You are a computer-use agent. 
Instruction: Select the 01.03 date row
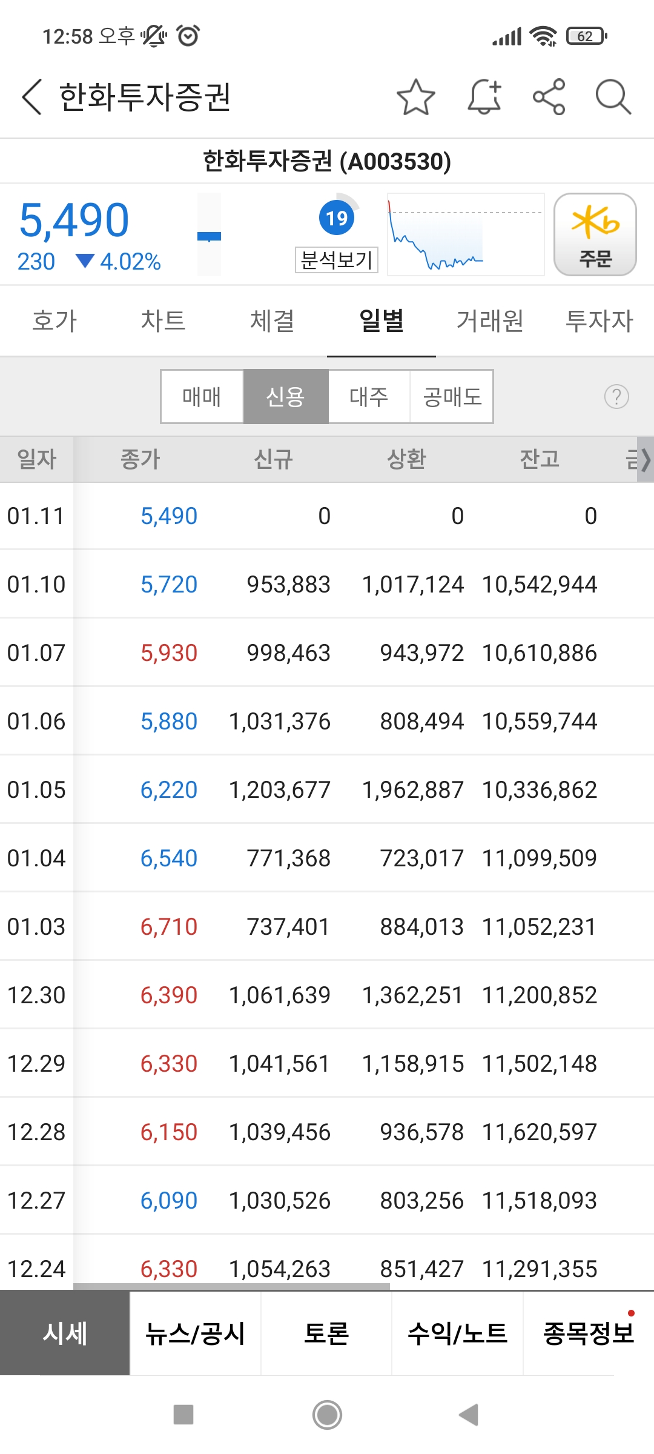[327, 927]
